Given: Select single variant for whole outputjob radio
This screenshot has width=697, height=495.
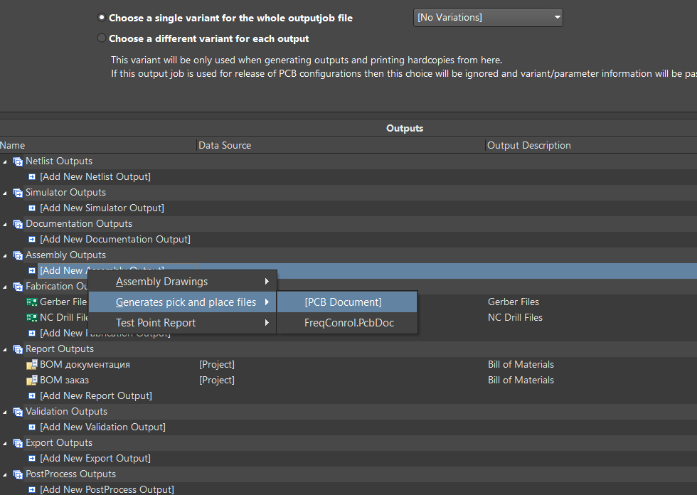Looking at the screenshot, I should pos(101,17).
